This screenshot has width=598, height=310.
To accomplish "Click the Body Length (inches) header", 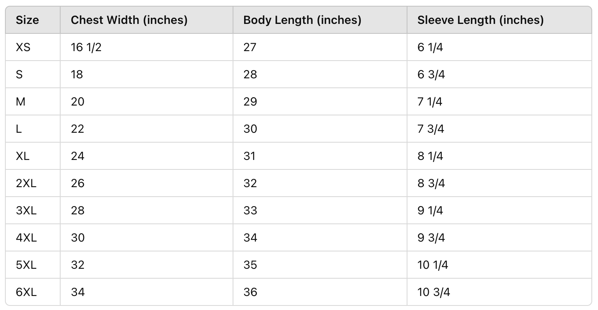I will (x=302, y=20).
